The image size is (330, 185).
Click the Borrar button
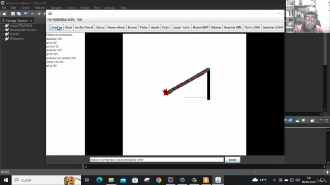132,27
